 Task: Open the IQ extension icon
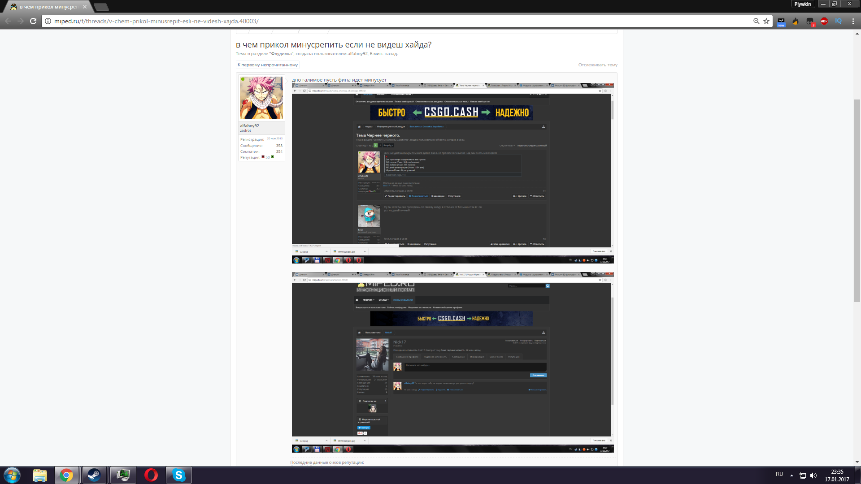tap(839, 21)
